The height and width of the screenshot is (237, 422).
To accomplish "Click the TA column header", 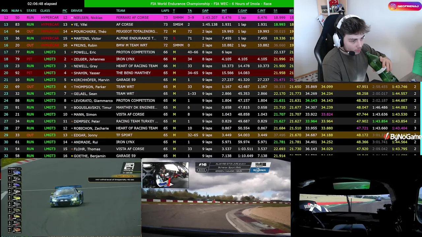I will pos(190,11).
